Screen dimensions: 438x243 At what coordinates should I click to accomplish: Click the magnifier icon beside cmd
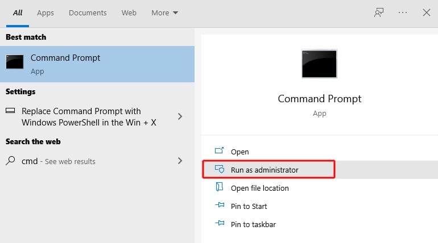pos(10,161)
